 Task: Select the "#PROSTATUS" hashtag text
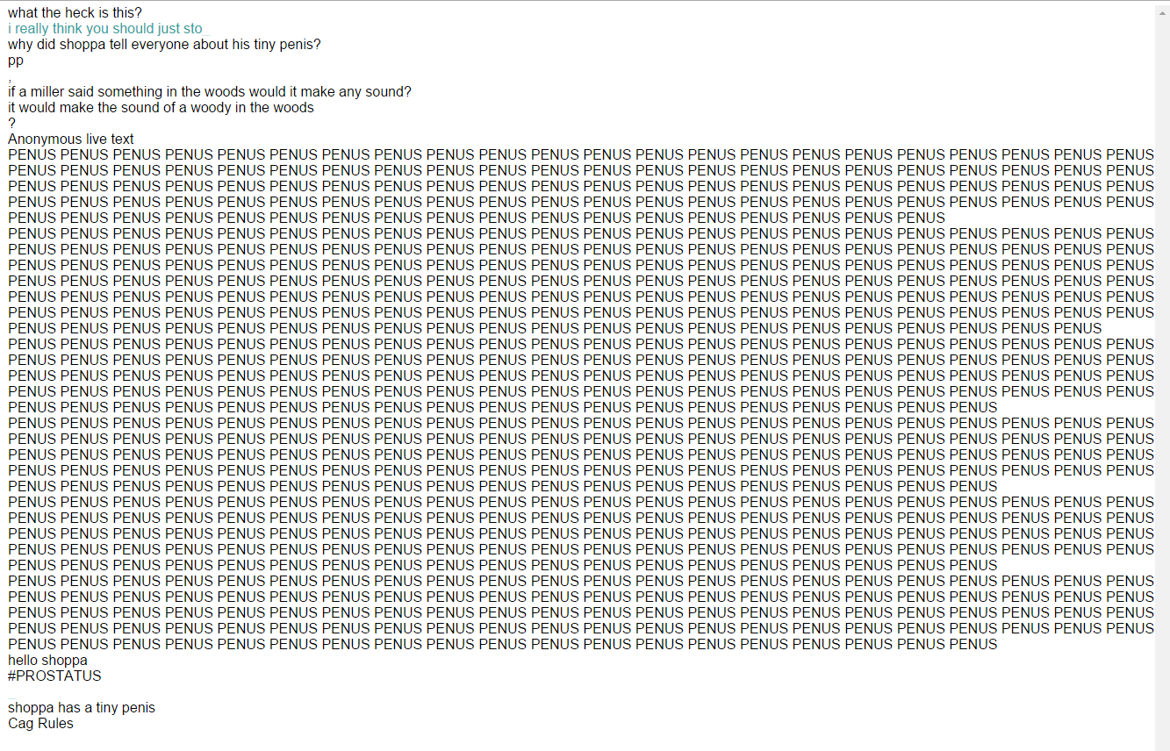point(54,676)
